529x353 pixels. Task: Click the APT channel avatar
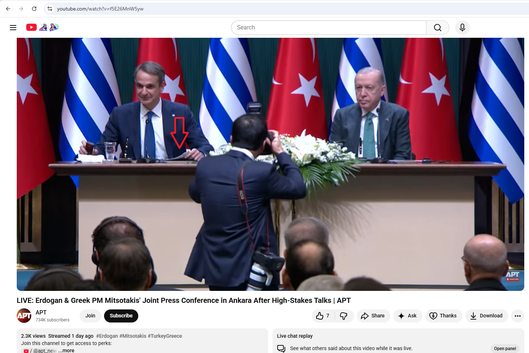24,316
